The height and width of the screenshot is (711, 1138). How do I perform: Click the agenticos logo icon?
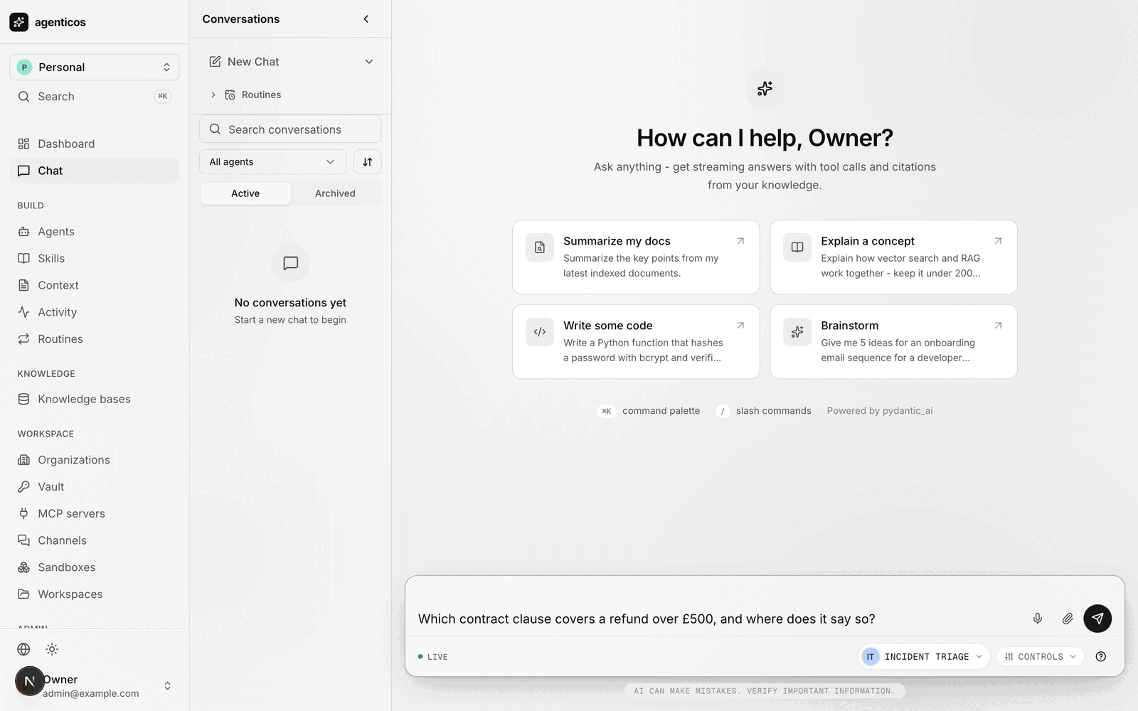pos(19,22)
